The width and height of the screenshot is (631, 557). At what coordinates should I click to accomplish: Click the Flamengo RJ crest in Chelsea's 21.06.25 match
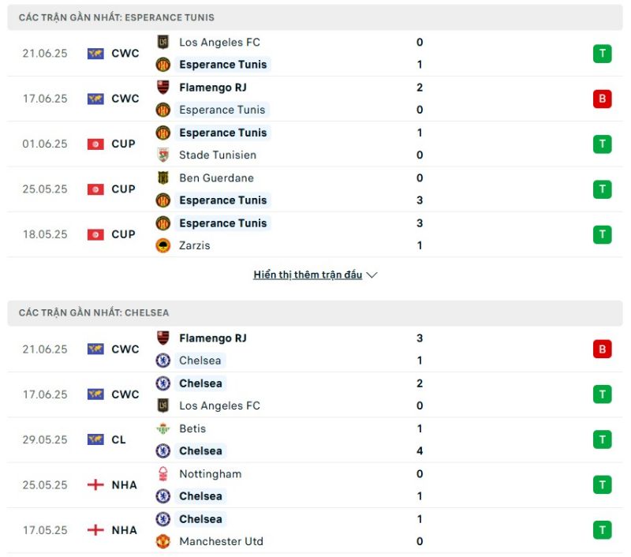[163, 338]
